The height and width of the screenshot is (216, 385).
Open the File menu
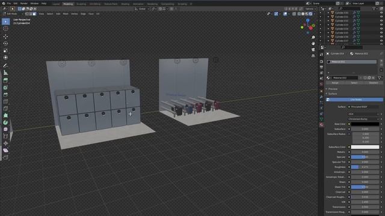(x=9, y=4)
